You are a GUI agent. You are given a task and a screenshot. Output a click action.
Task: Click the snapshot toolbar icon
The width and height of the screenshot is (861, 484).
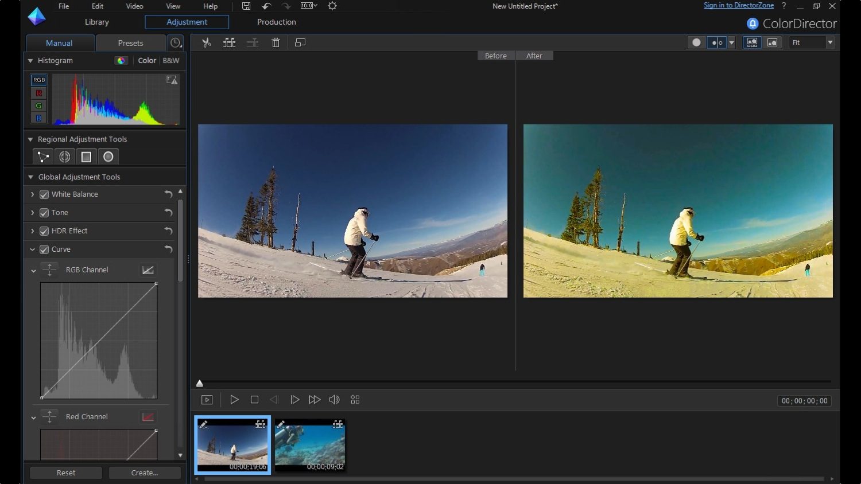pos(300,42)
